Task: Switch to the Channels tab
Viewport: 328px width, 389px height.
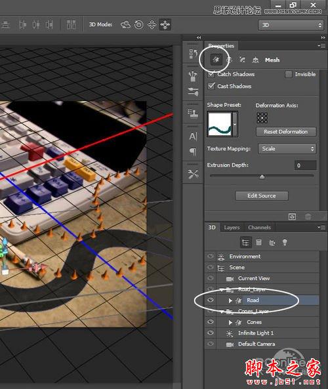Action: point(260,228)
